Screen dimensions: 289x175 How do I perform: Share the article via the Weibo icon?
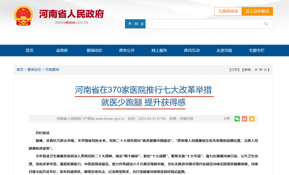click(244, 119)
